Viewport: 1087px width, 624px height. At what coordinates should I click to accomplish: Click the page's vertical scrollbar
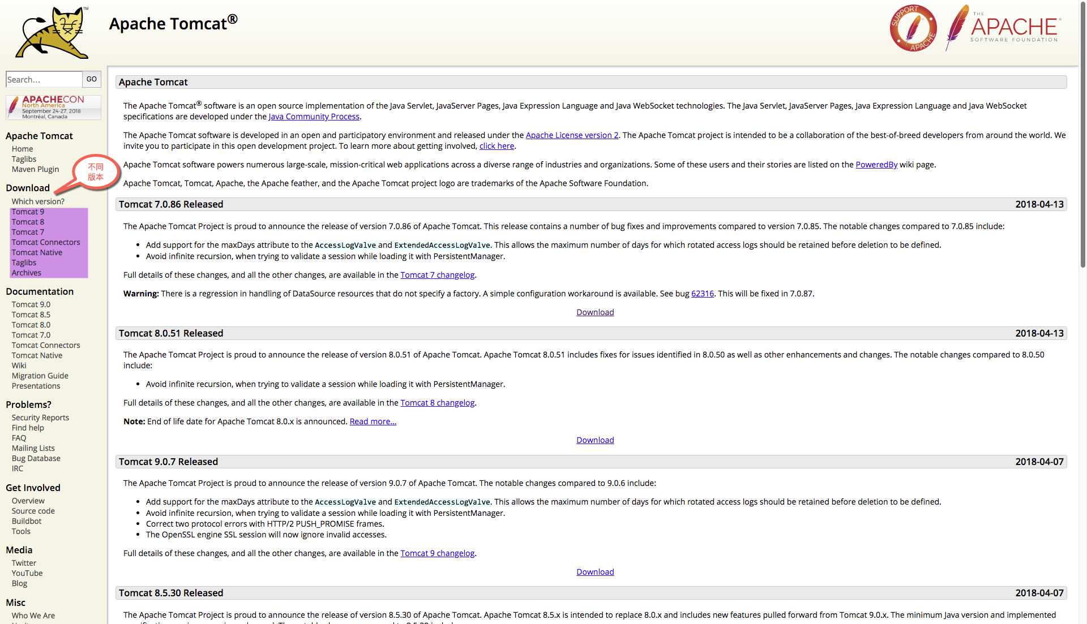[x=1082, y=136]
